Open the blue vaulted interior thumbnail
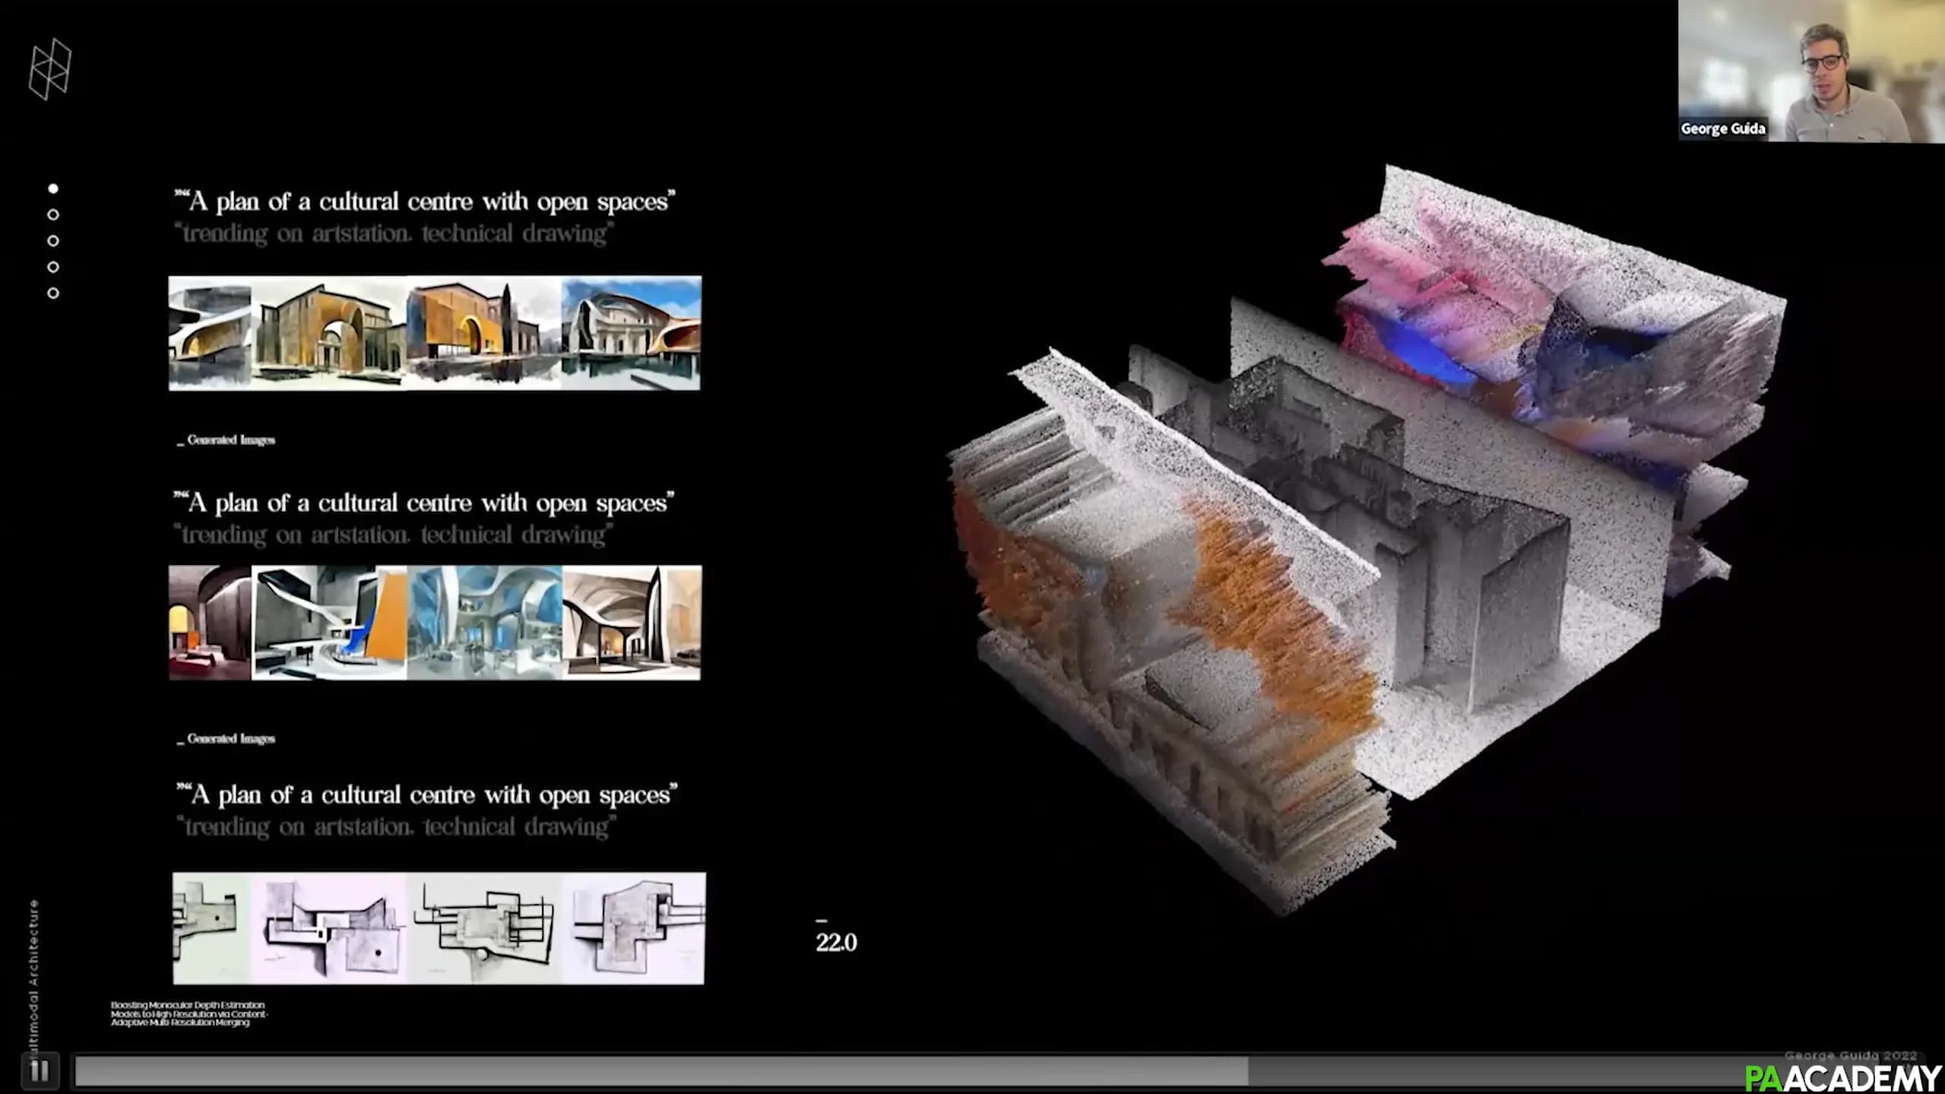The image size is (1945, 1094). pos(485,623)
